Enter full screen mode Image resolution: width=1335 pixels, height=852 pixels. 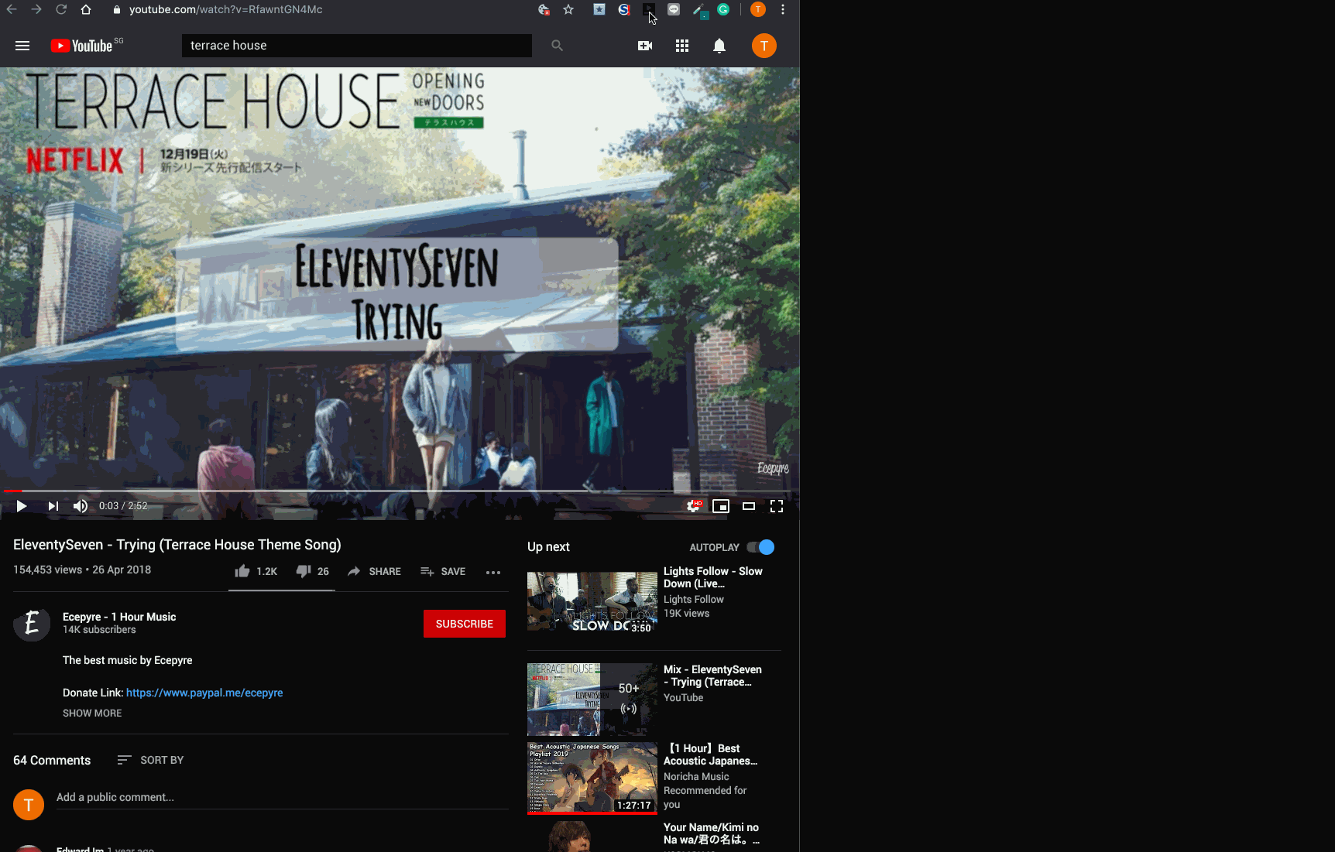click(777, 506)
